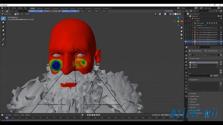
Task: Jump to the timeline start frame
Action: [87, 115]
